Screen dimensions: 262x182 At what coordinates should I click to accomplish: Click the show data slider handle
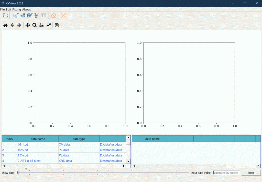tap(18, 173)
